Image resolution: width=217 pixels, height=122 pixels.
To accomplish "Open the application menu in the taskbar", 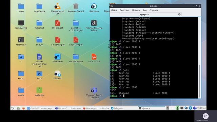I will click(13, 108).
